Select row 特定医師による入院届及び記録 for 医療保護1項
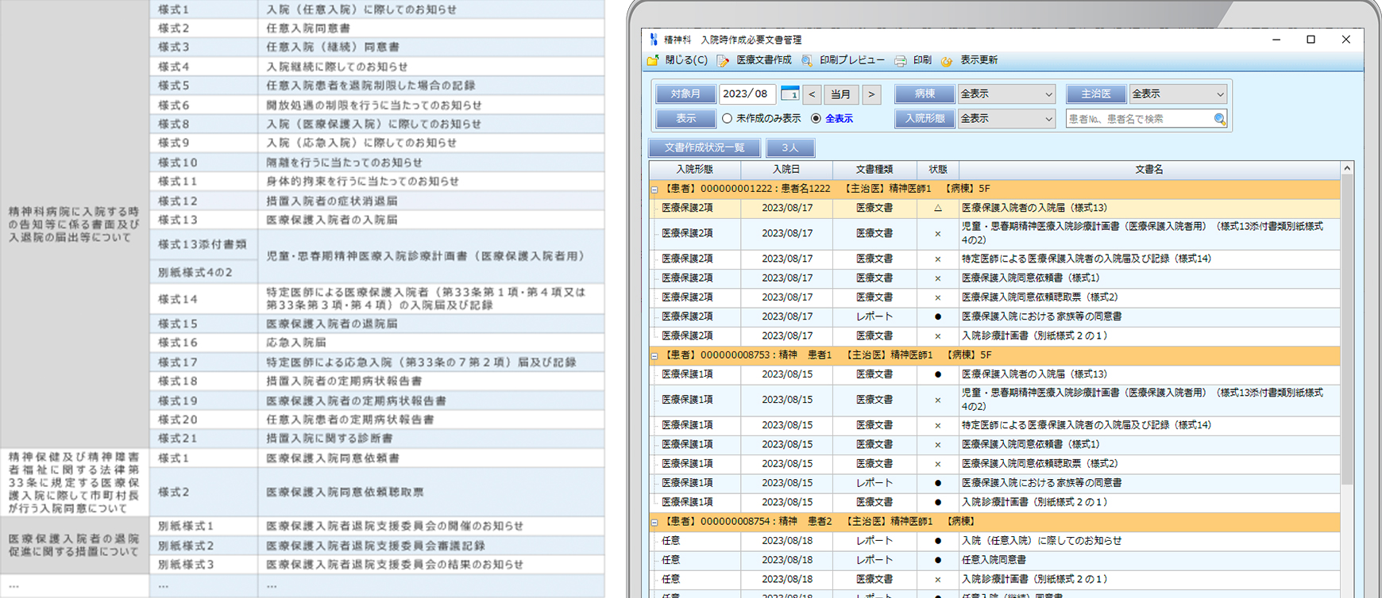The height and width of the screenshot is (598, 1382). point(995,426)
